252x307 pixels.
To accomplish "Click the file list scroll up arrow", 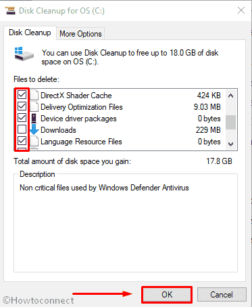I will [x=230, y=96].
